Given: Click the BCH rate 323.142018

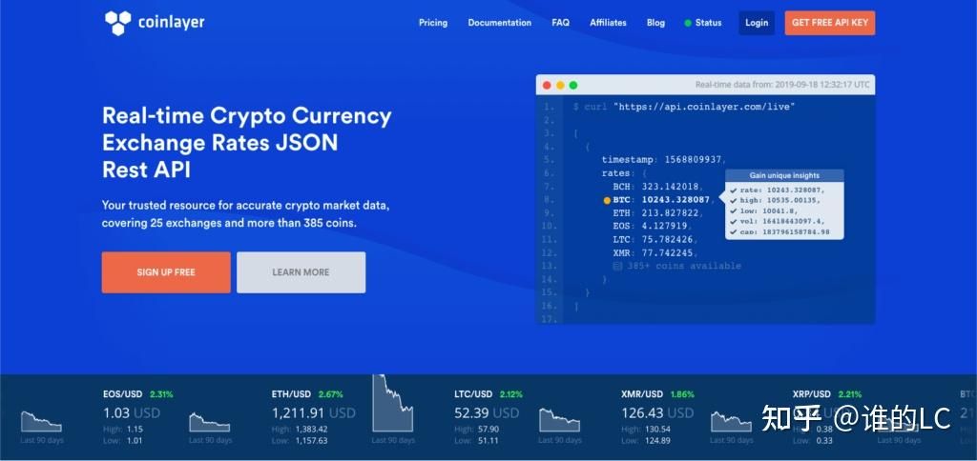Looking at the screenshot, I should coord(671,187).
